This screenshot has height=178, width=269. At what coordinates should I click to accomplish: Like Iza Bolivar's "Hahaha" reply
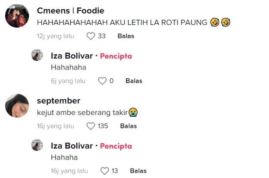104,171
